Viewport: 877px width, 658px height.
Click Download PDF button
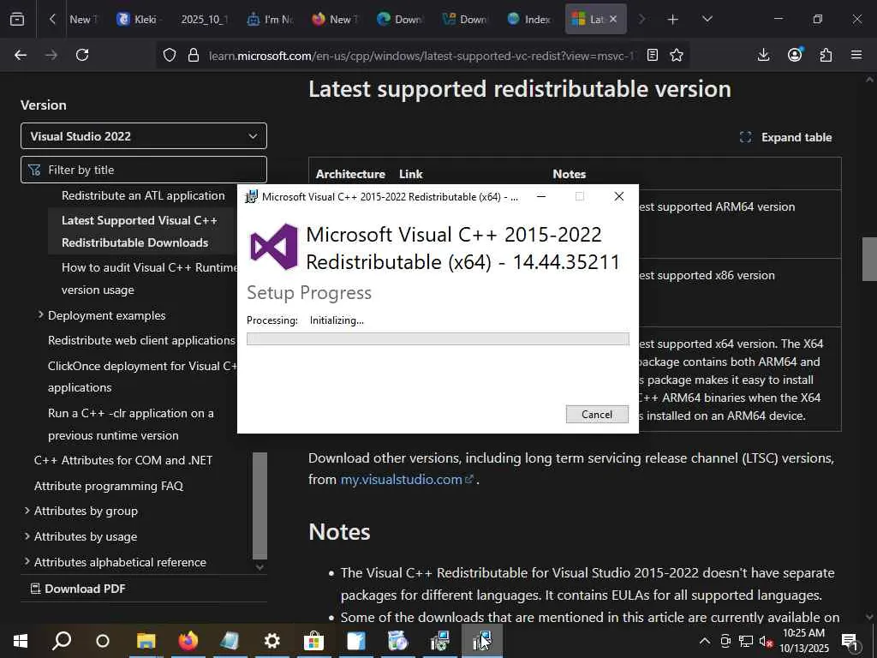pyautogui.click(x=78, y=589)
